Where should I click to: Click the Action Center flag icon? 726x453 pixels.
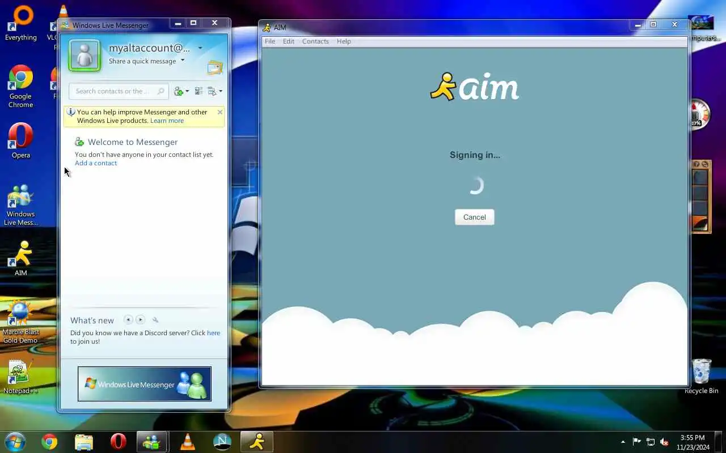tap(637, 442)
